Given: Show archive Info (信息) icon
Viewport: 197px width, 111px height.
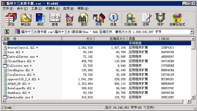Looking at the screenshot, I should click(113, 19).
